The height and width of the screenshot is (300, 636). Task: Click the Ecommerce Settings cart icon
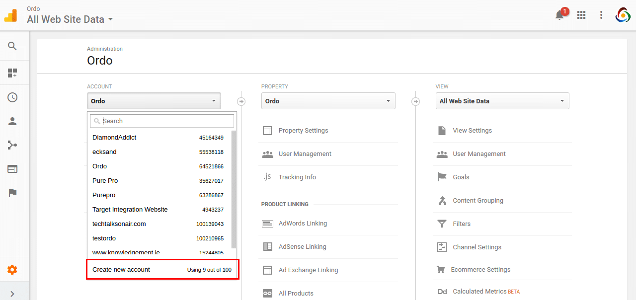441,270
